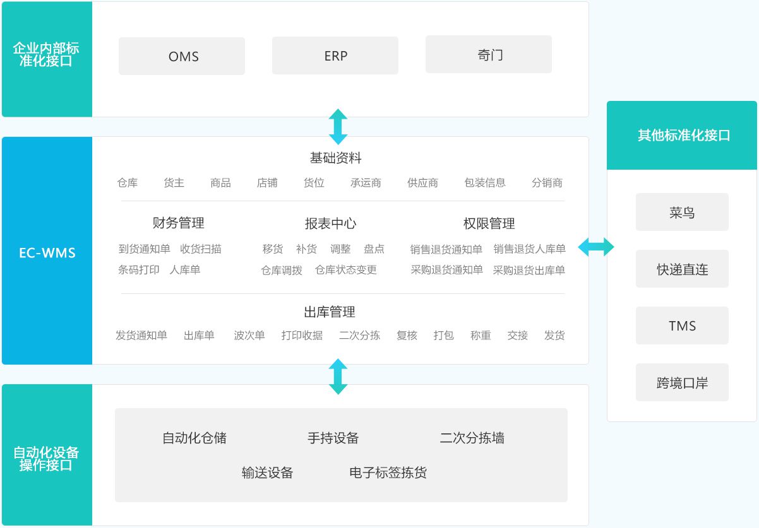759x528 pixels.
Task: Click the ERP module box
Action: (335, 56)
